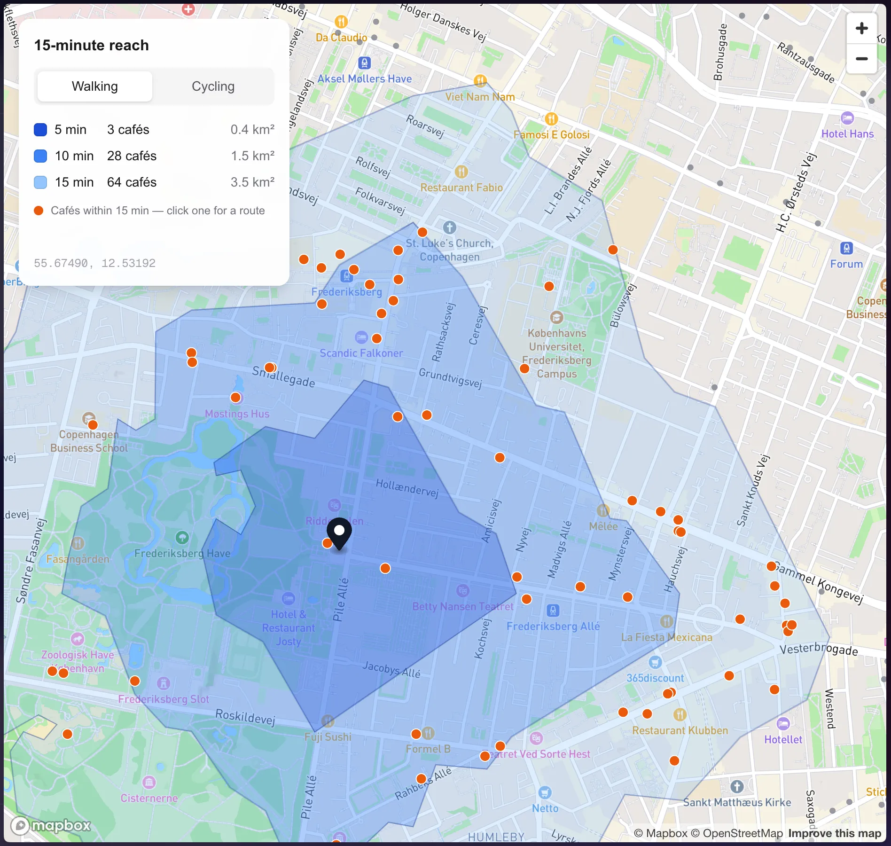Image resolution: width=891 pixels, height=846 pixels.
Task: Click the Frederiksberg Have park icon
Action: tap(182, 537)
